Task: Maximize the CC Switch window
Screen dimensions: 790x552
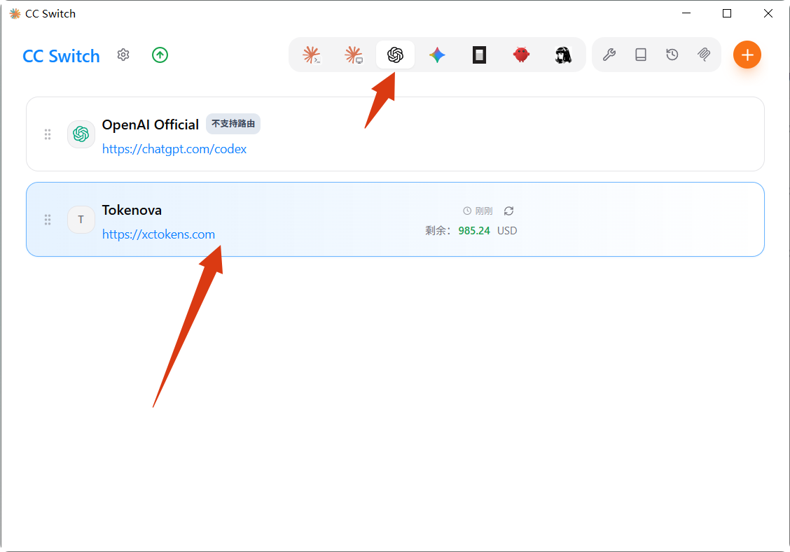Action: pyautogui.click(x=727, y=13)
